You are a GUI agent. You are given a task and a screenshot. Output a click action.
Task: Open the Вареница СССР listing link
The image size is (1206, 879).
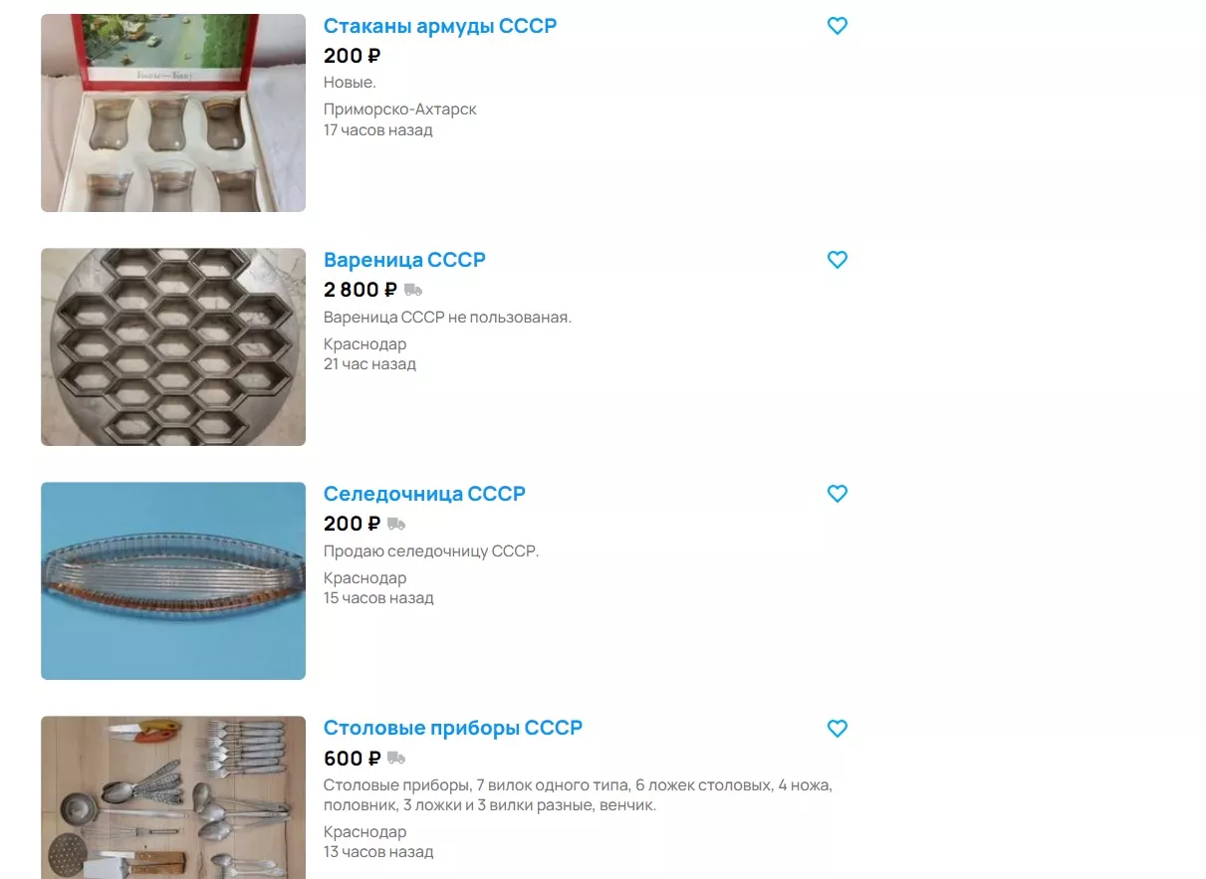404,260
